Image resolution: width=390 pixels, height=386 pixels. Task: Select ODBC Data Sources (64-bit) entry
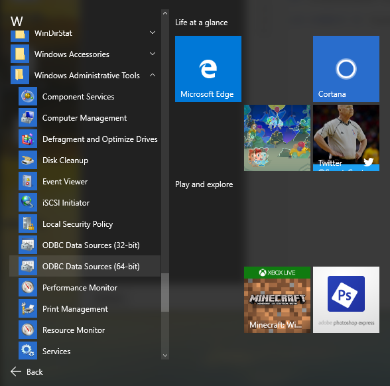[x=85, y=266]
